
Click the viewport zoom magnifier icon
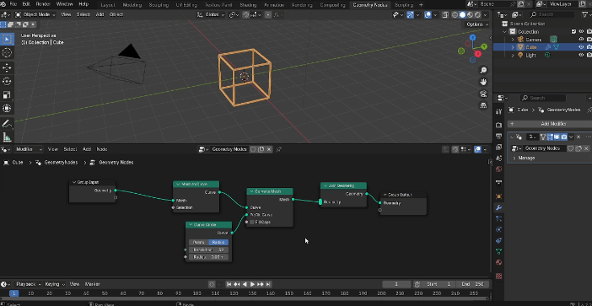[x=483, y=70]
